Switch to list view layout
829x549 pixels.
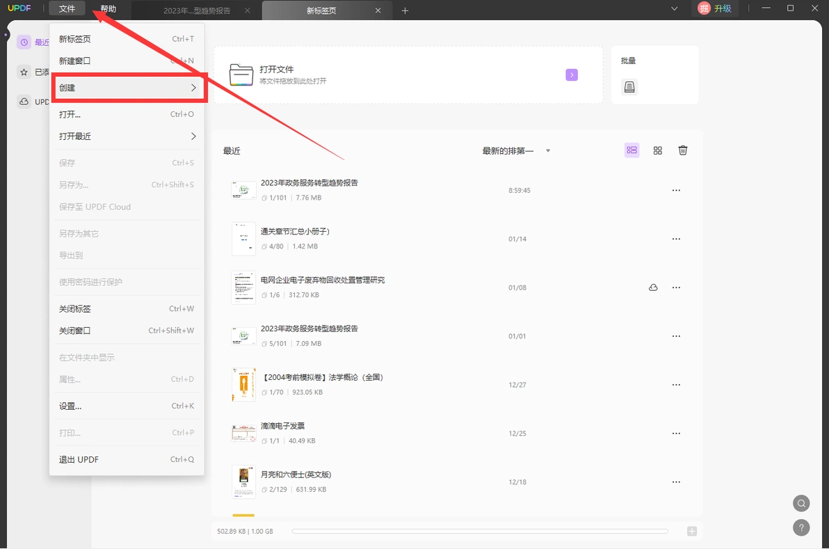pyautogui.click(x=631, y=150)
